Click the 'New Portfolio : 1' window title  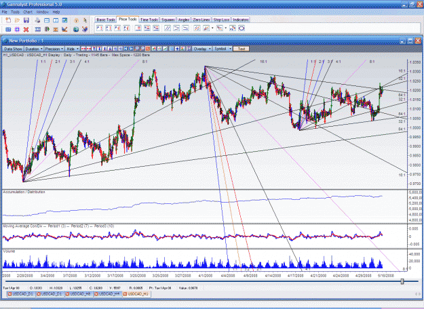(x=26, y=41)
